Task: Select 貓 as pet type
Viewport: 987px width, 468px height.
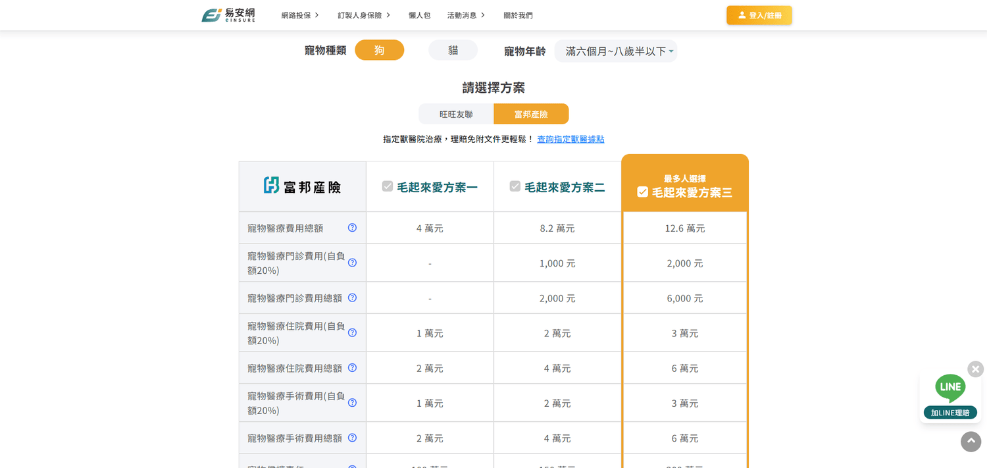Action: tap(453, 50)
